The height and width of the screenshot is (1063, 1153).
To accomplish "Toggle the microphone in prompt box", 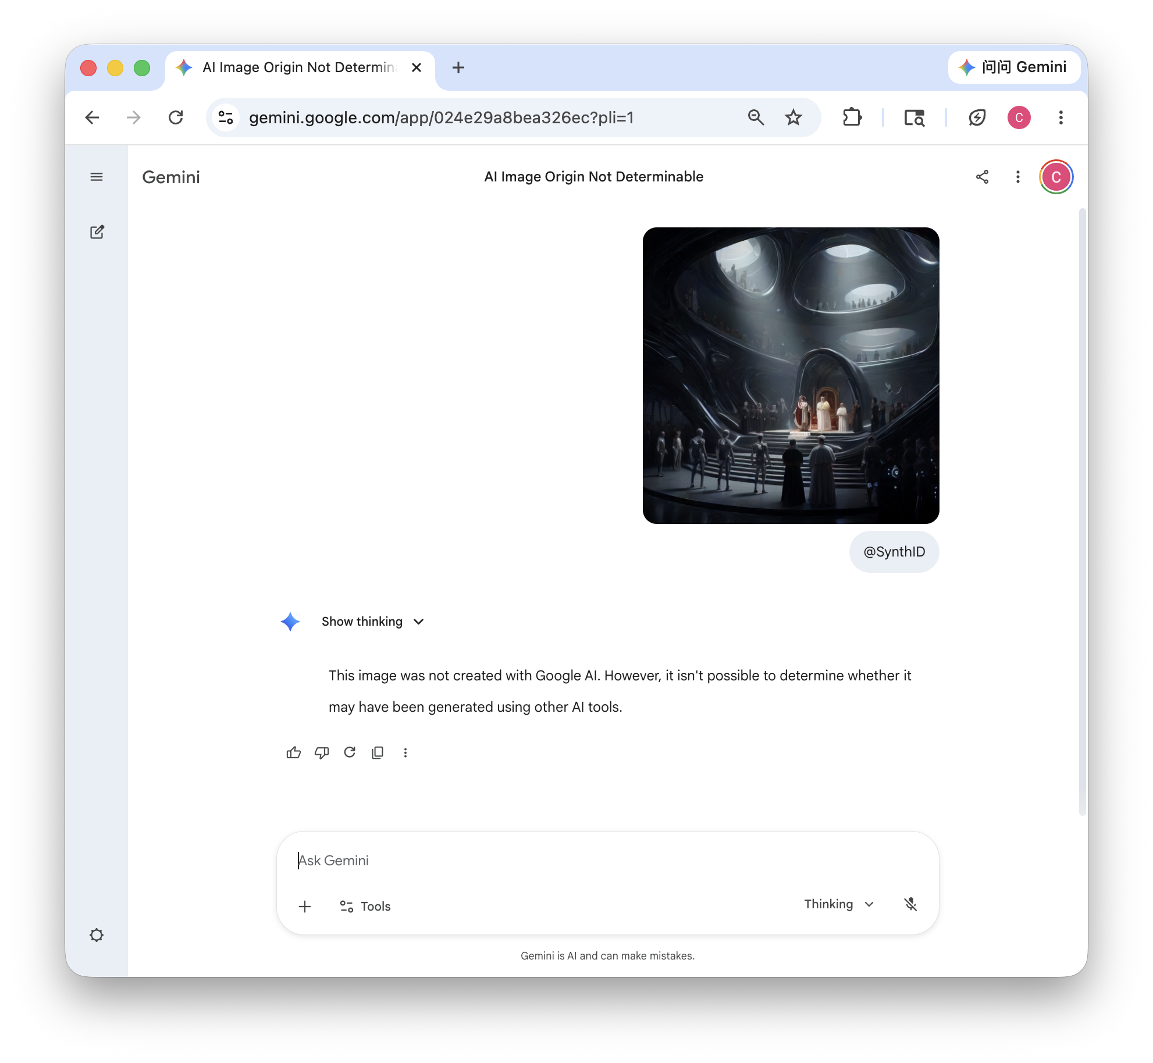I will pos(910,904).
